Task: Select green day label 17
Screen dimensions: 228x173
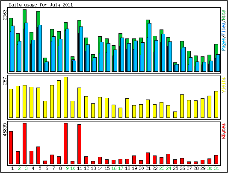Action: [121, 168]
